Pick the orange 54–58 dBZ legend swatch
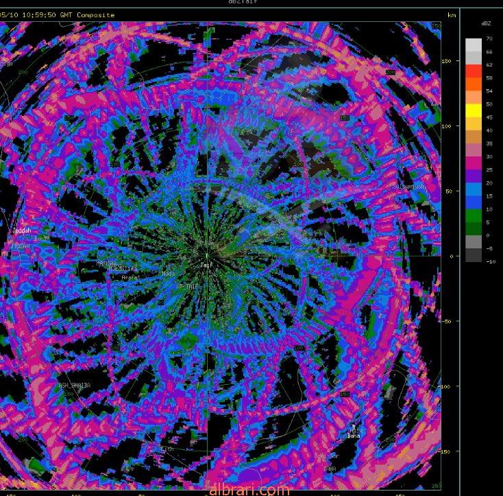Image resolution: width=503 pixels, height=496 pixels. [x=474, y=84]
